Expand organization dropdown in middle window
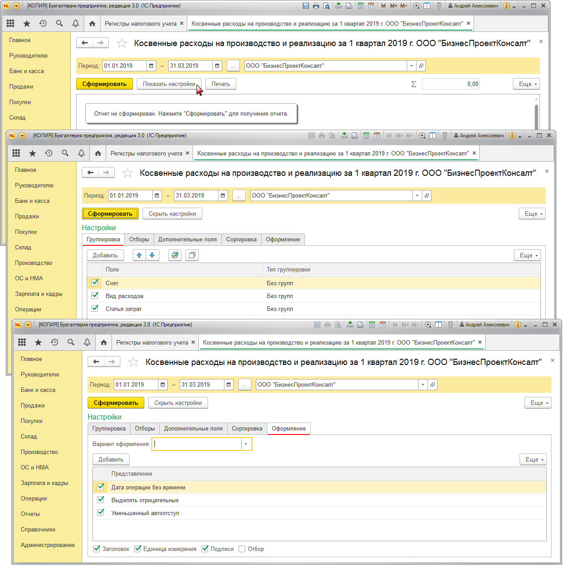This screenshot has height=566, width=563. pos(417,195)
